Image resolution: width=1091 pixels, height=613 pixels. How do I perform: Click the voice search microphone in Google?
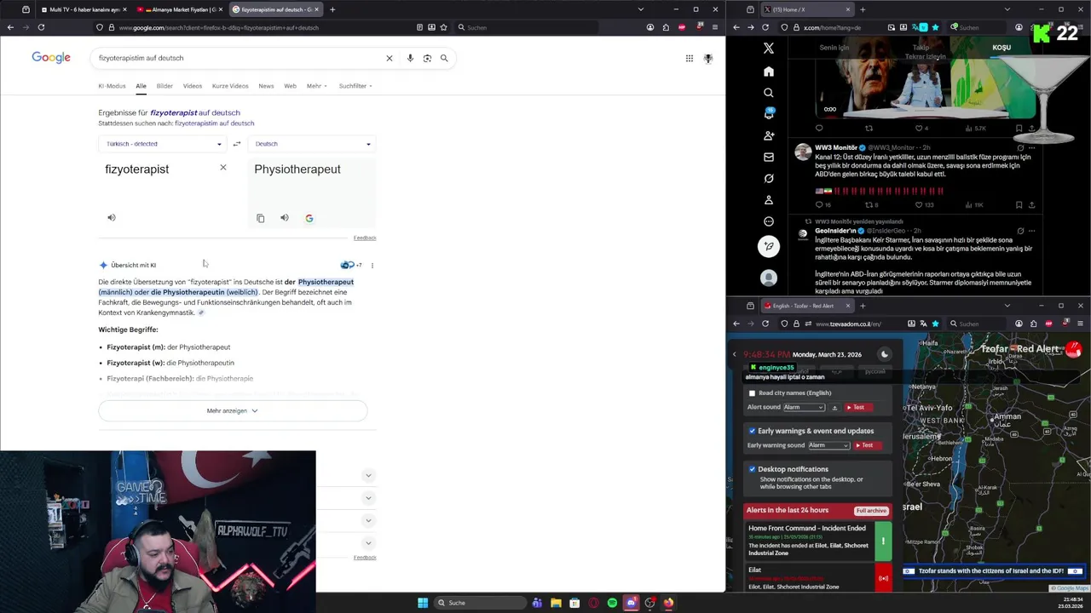[410, 58]
